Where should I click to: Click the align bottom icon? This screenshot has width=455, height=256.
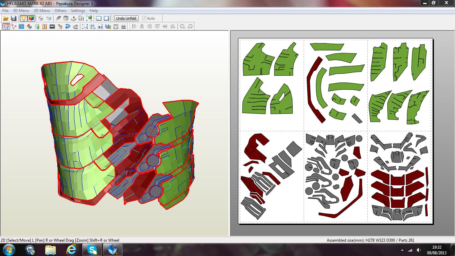pos(173,26)
